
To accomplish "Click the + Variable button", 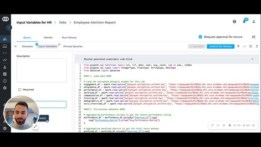I will pyautogui.click(x=197, y=46).
